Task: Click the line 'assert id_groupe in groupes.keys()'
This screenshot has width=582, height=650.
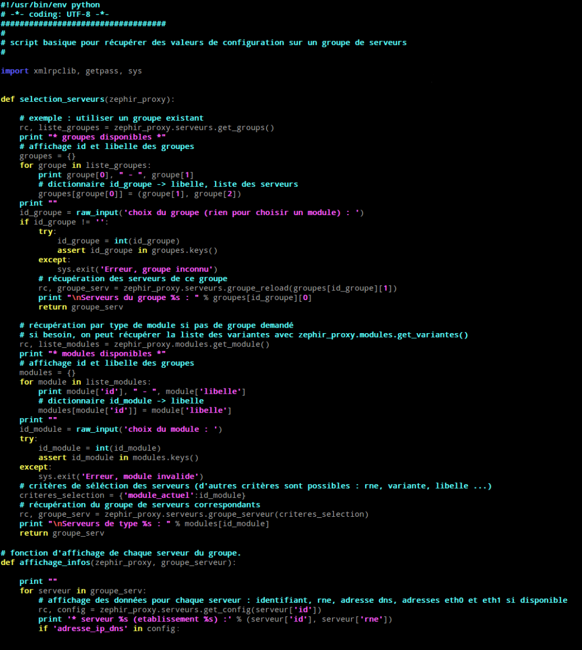Action: pos(138,250)
